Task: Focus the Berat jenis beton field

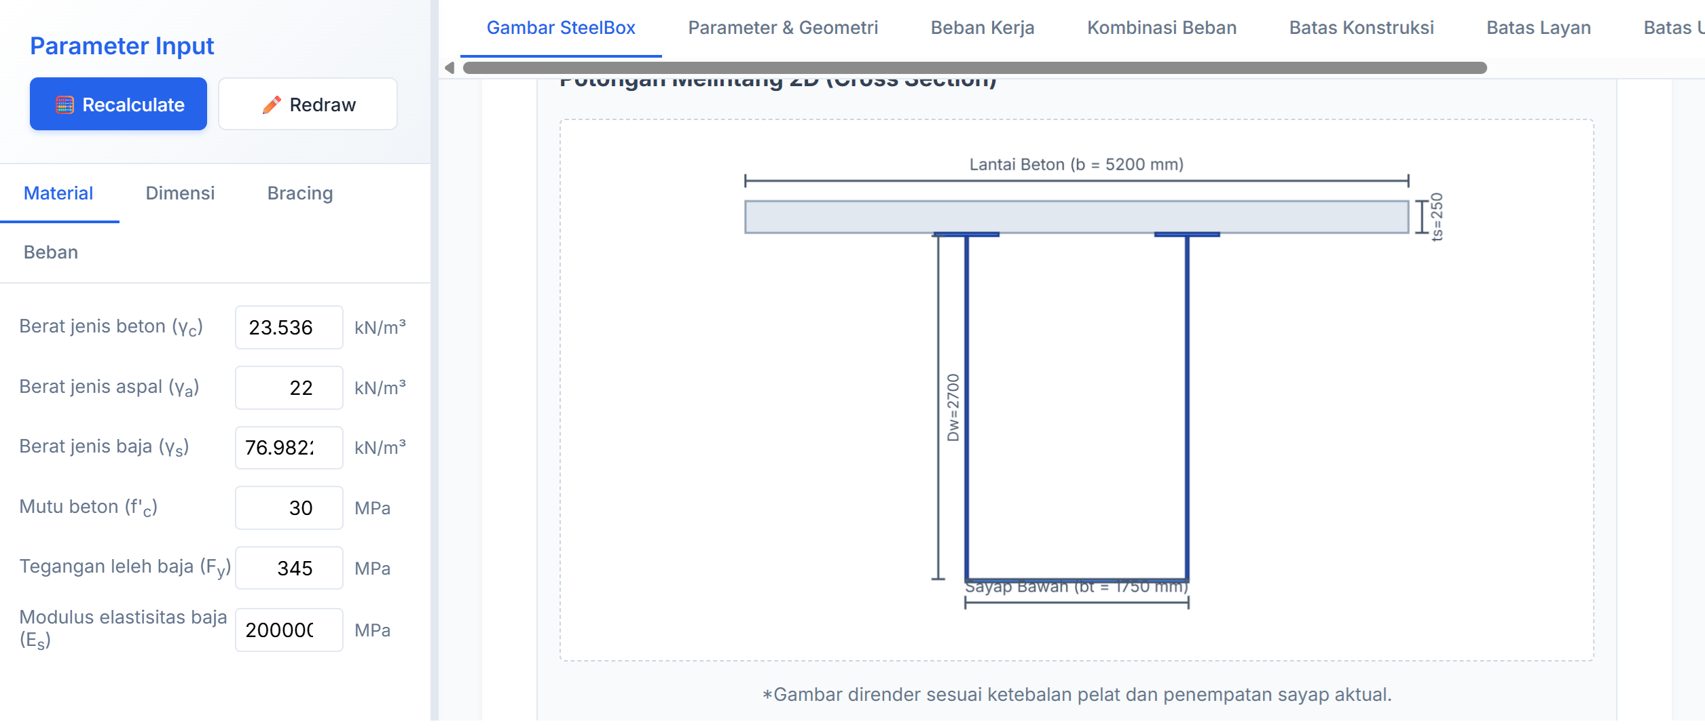Action: pyautogui.click(x=289, y=328)
